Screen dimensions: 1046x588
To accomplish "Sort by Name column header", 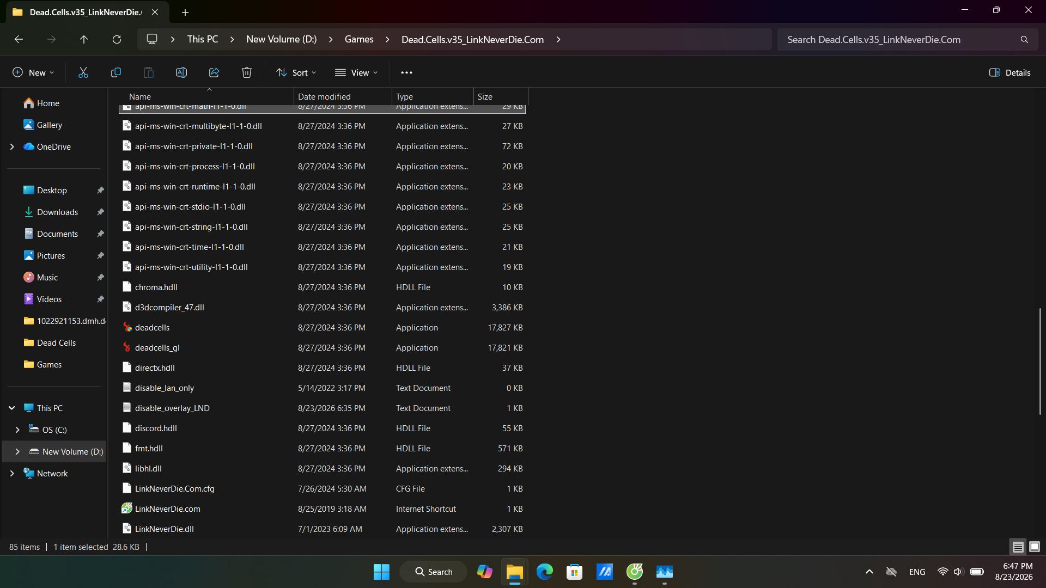I will pos(206,96).
